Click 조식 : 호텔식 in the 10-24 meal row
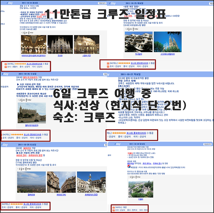Viewport: 214px width, 213px height. [12, 67]
